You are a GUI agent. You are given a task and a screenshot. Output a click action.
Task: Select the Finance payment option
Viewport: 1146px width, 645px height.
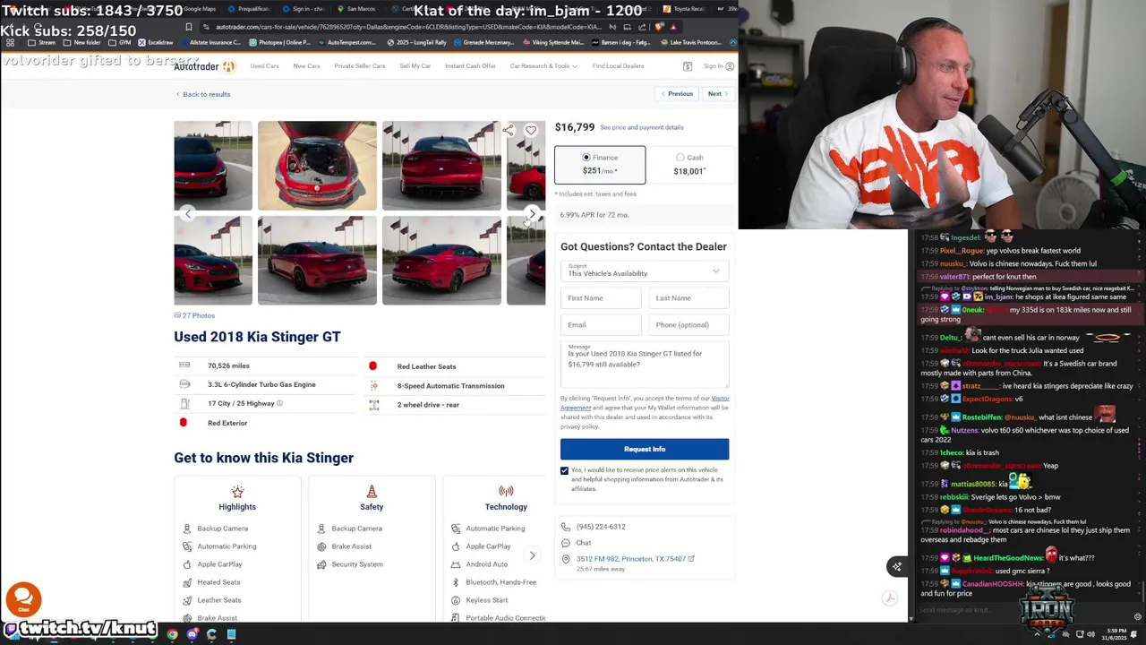[600, 164]
